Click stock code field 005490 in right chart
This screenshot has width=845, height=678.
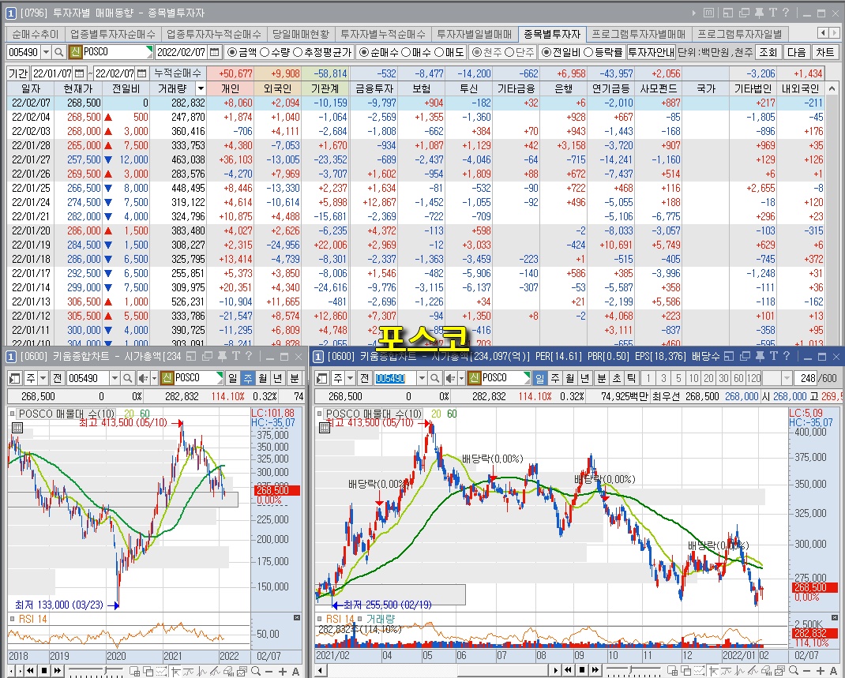click(x=396, y=378)
